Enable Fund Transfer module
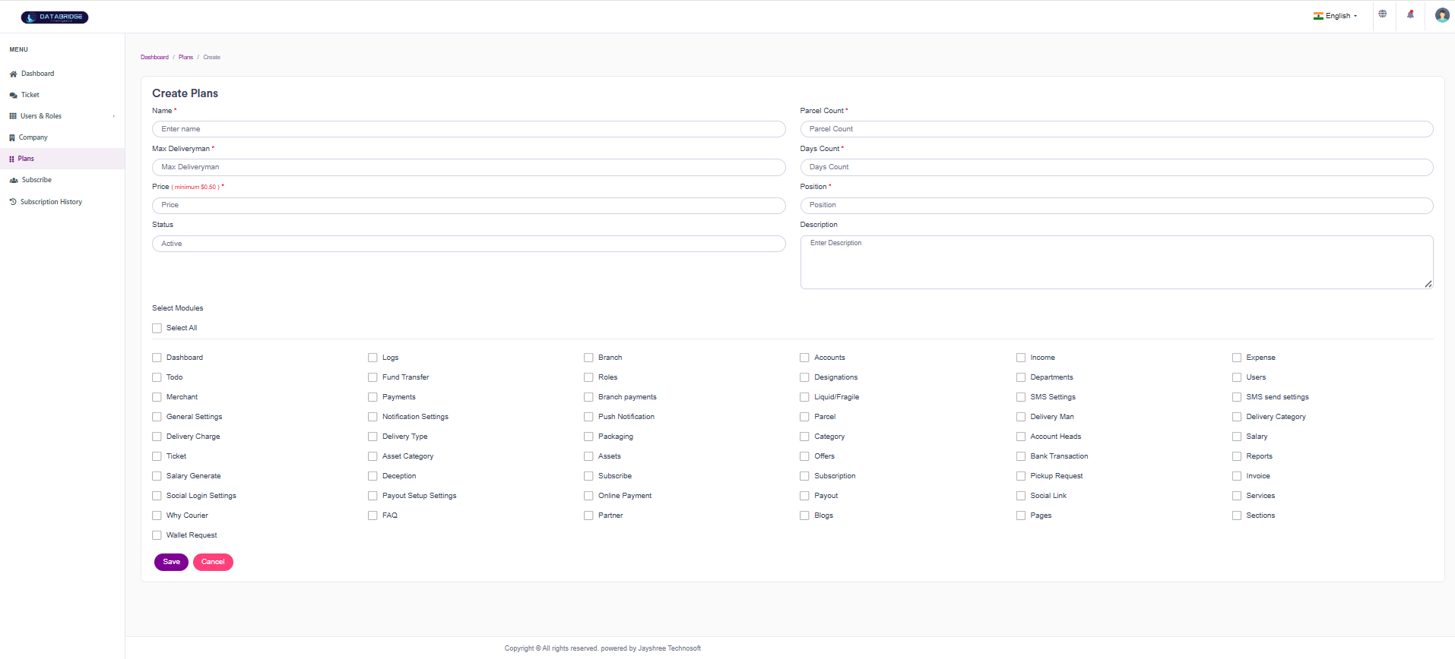 (x=372, y=377)
